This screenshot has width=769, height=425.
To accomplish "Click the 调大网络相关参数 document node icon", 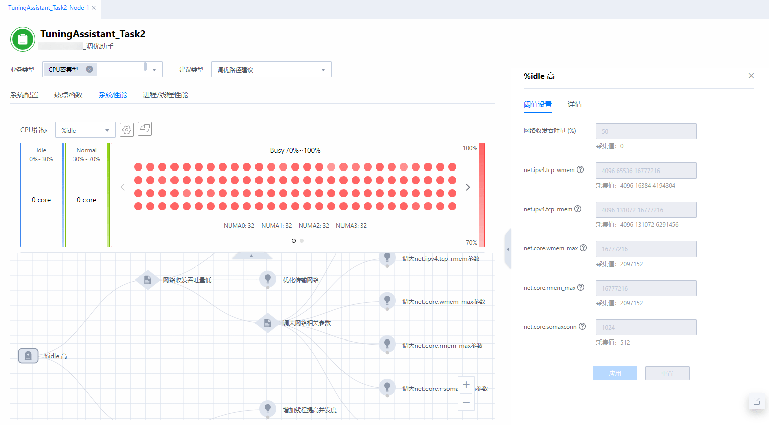I will click(268, 323).
